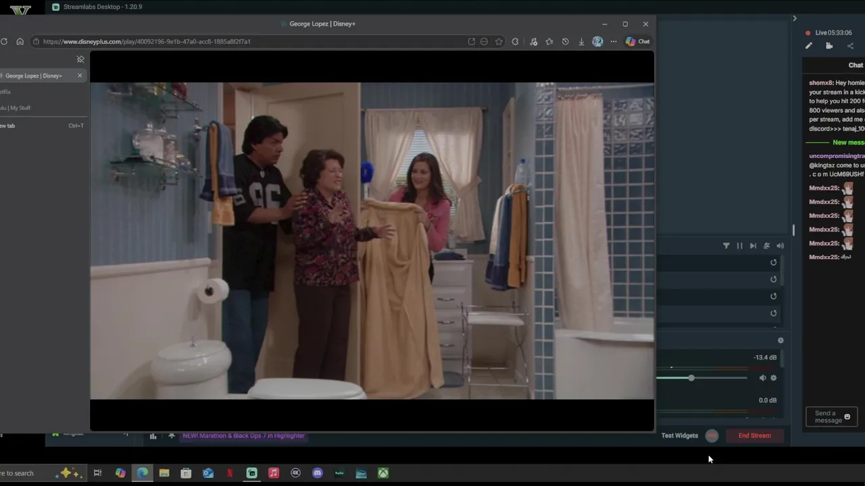Open File Explorer from the taskbar

click(164, 473)
